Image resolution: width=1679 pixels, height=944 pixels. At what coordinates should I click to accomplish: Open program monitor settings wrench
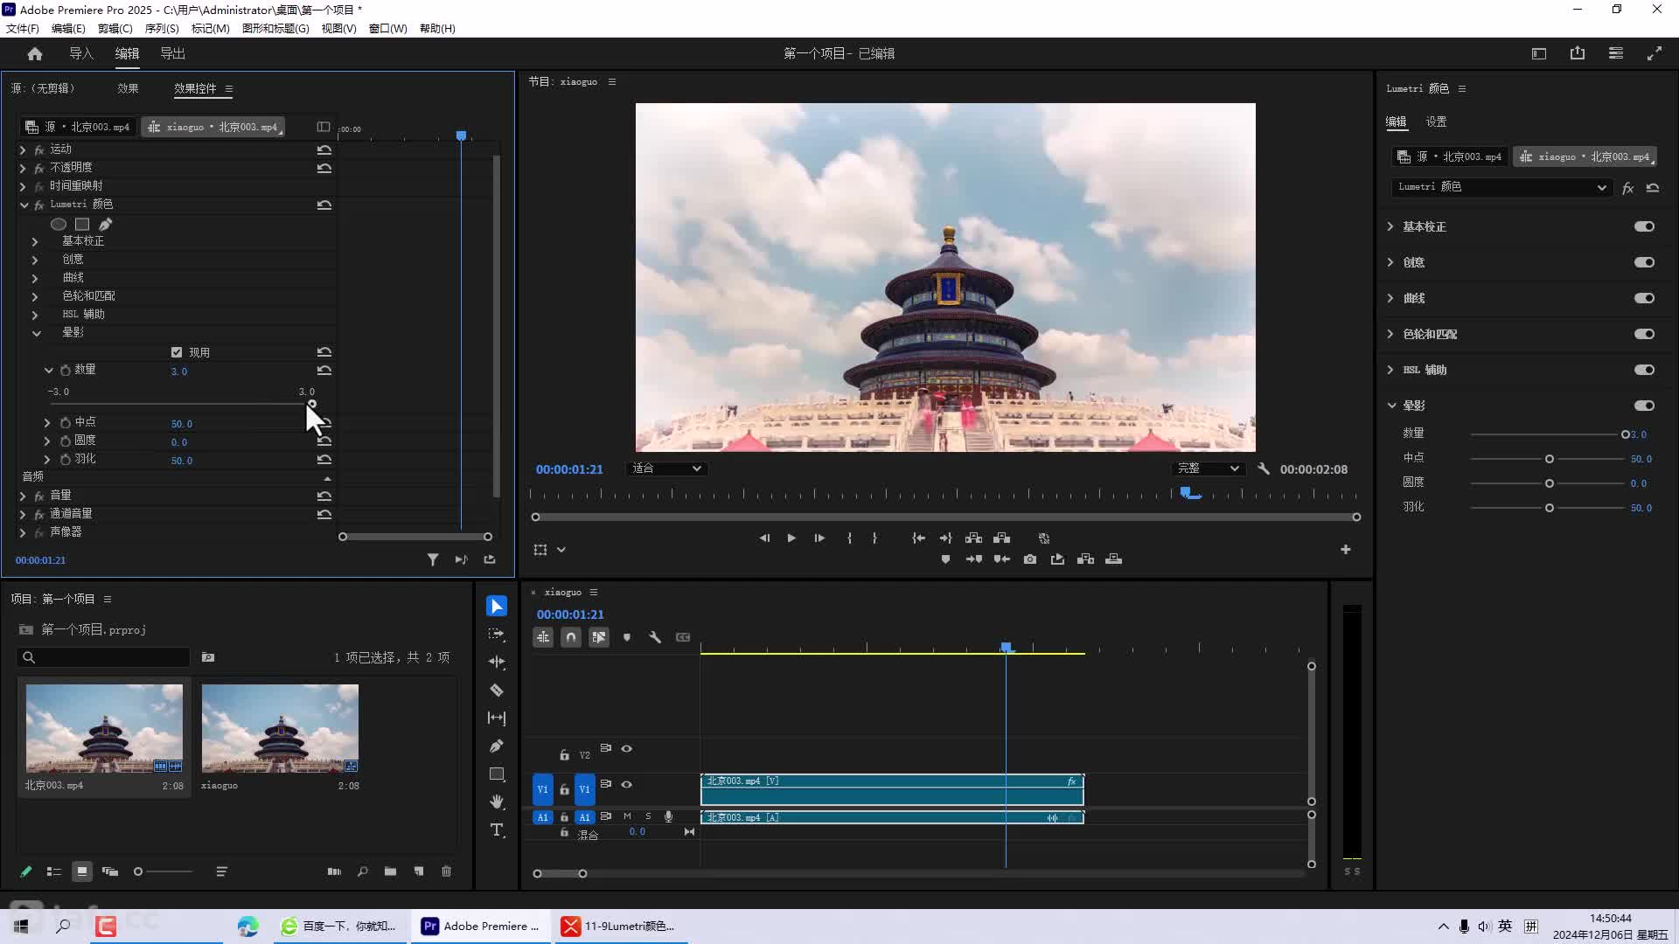click(1264, 469)
